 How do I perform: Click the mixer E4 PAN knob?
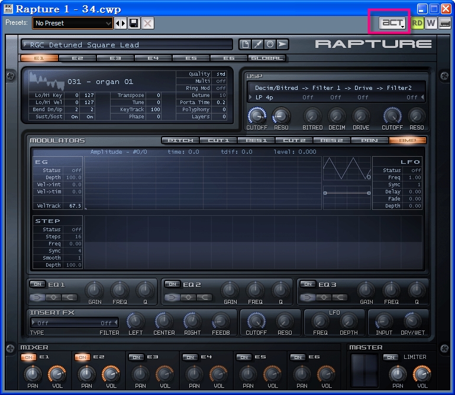pyautogui.click(x=194, y=374)
